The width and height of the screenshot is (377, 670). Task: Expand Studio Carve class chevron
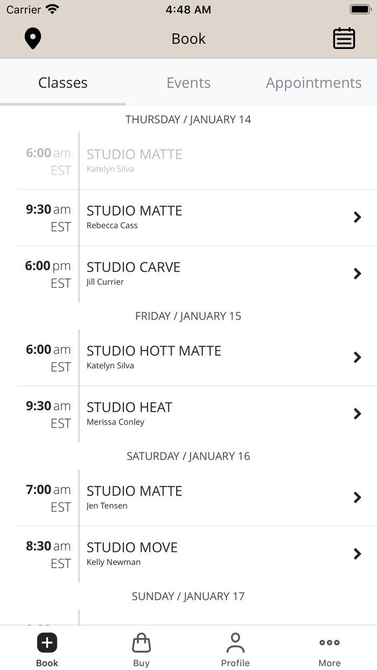[x=357, y=274]
